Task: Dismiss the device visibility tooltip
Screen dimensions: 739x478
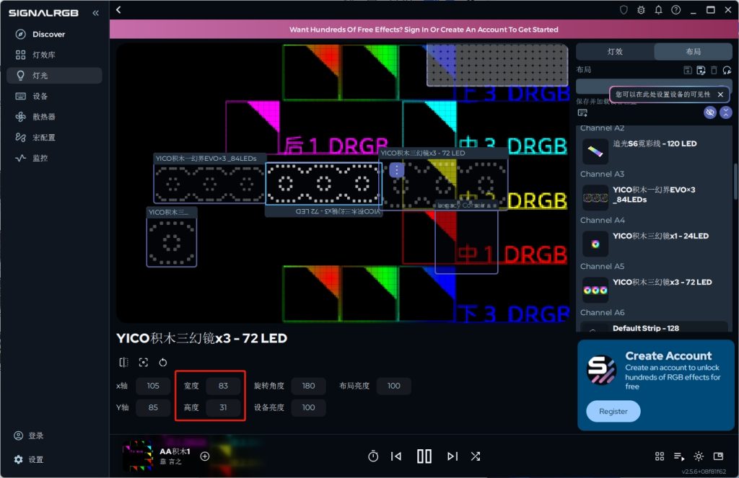Action: click(720, 94)
